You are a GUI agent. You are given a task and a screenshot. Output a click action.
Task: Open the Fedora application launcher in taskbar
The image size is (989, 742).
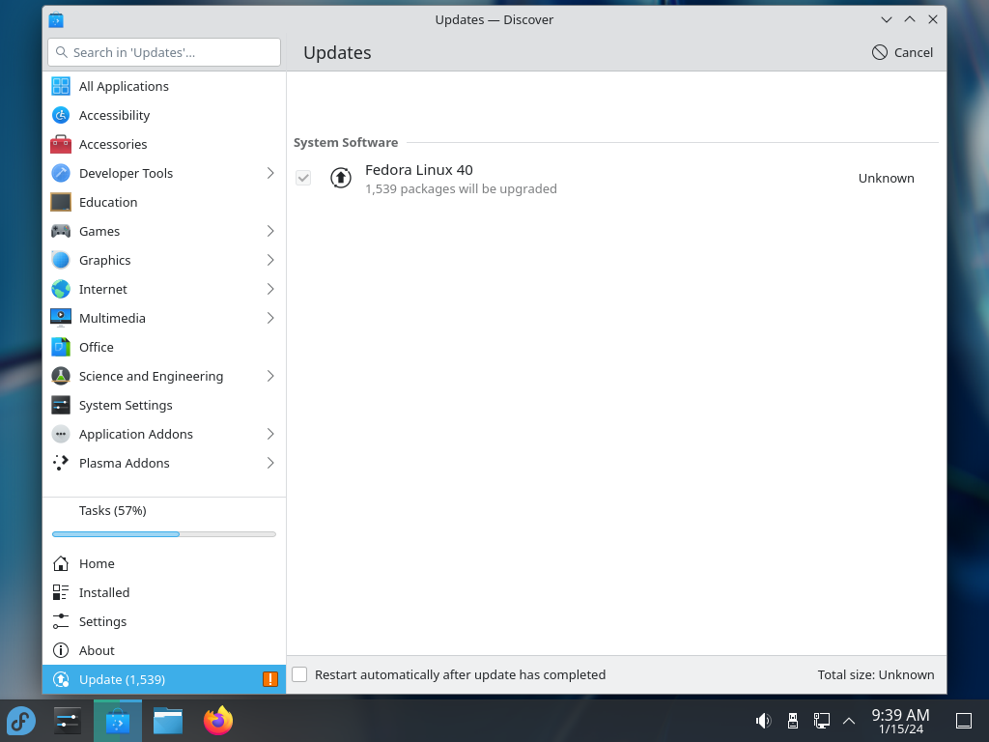tap(21, 721)
